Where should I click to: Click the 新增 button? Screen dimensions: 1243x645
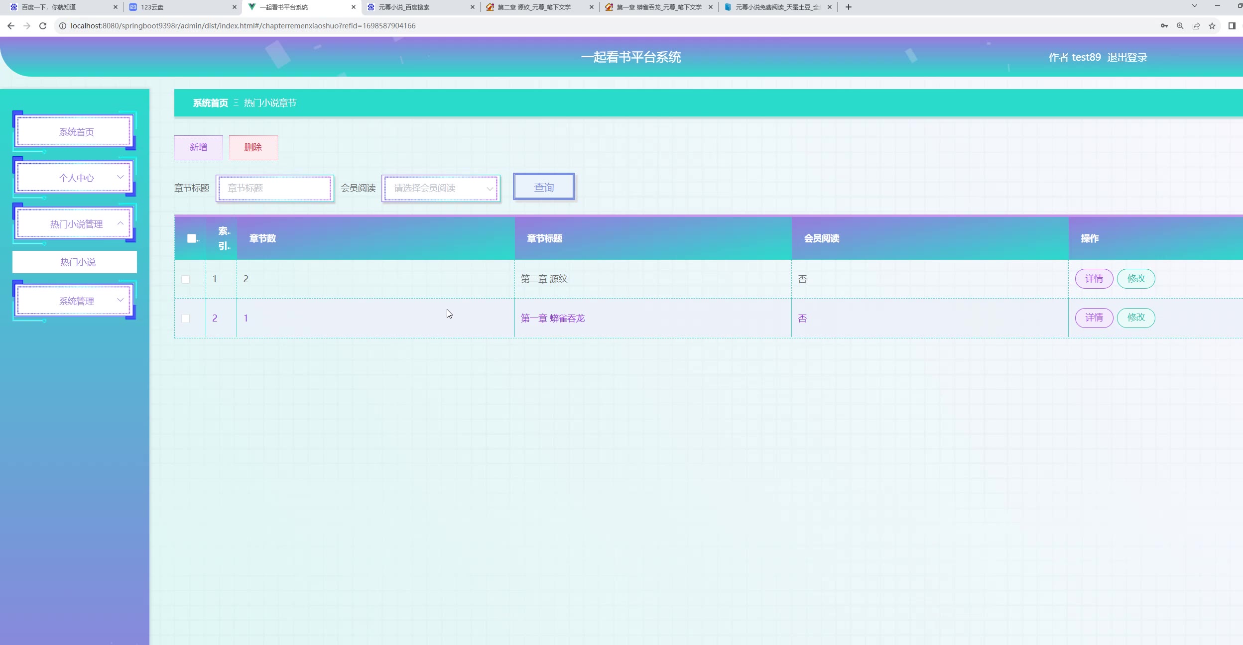[198, 147]
